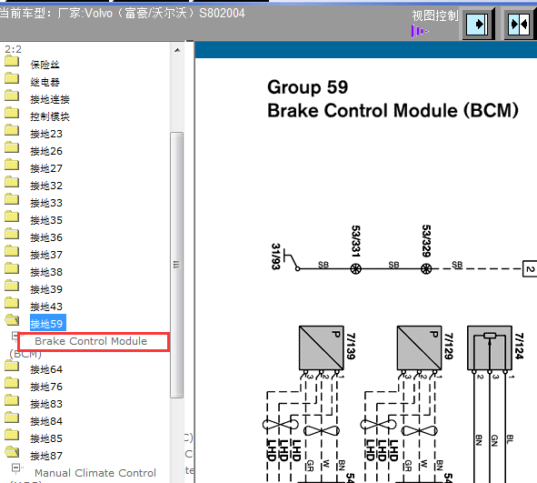Select the 接地43 tree entry
Screen dimensions: 537x483
pyautogui.click(x=46, y=307)
